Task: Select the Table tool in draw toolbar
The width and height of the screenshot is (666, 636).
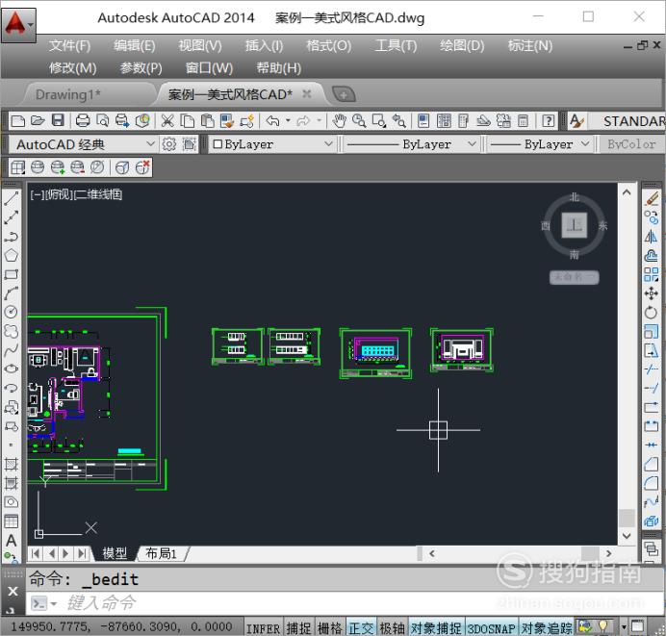Action: pyautogui.click(x=12, y=521)
